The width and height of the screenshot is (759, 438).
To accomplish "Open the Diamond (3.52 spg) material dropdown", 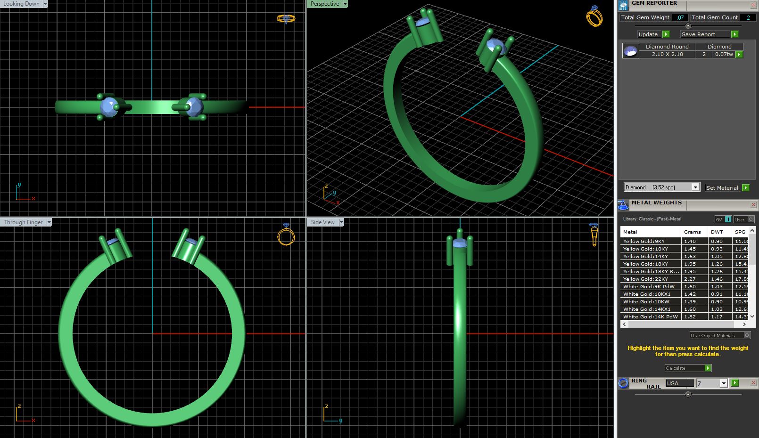I will tap(695, 187).
